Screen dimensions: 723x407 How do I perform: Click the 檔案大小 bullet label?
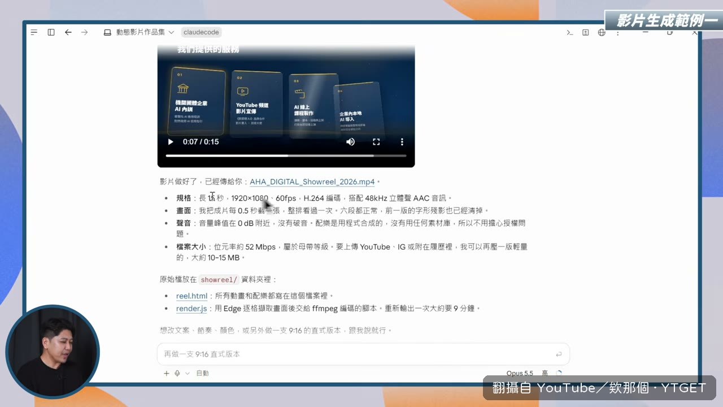pyautogui.click(x=191, y=247)
